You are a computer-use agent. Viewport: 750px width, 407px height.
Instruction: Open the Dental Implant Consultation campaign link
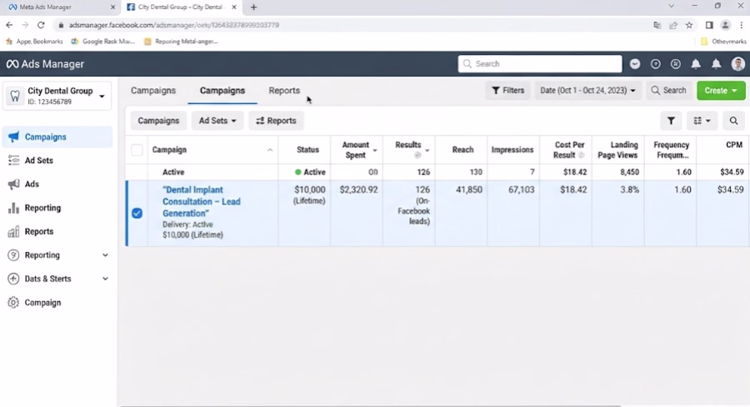[x=202, y=201]
